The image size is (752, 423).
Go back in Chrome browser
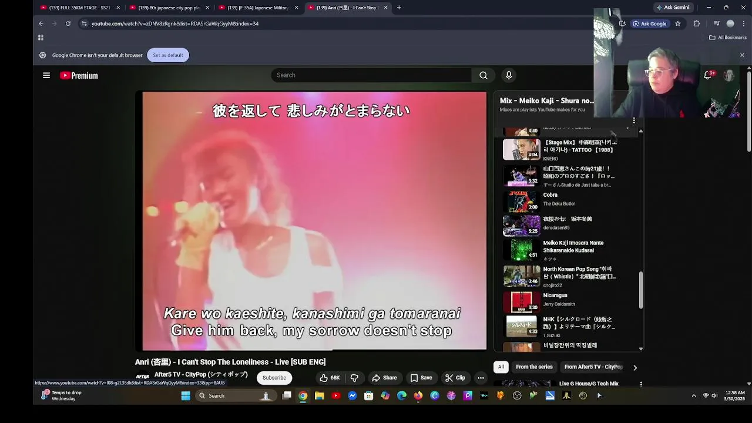point(41,23)
